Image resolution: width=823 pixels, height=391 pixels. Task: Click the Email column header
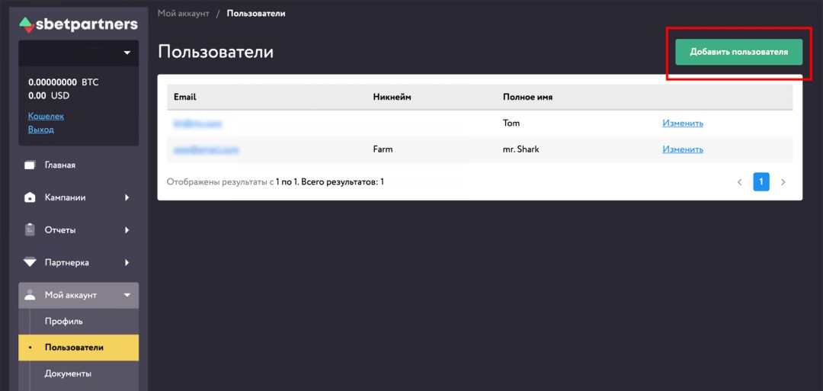[184, 97]
